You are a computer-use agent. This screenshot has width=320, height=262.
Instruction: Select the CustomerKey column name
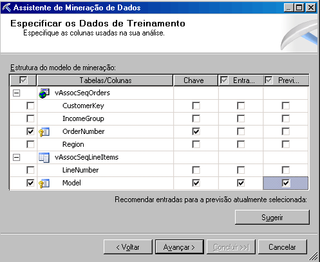click(x=83, y=106)
